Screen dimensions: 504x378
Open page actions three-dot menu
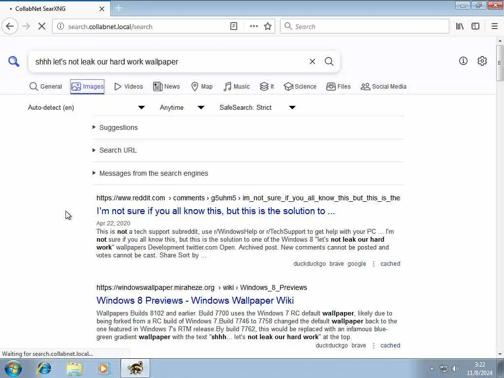pos(253,27)
